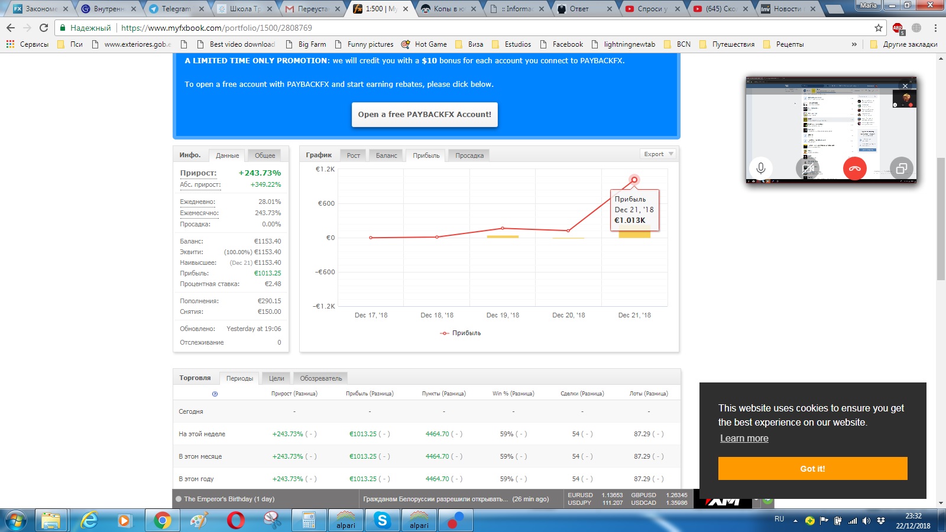Toggle the Прибыль series in chart legend
Viewport: 946px width, 532px height.
461,333
